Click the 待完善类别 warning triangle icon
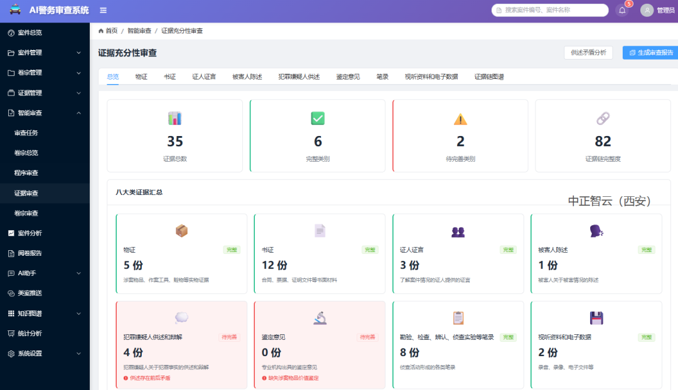The image size is (678, 390). click(x=460, y=119)
